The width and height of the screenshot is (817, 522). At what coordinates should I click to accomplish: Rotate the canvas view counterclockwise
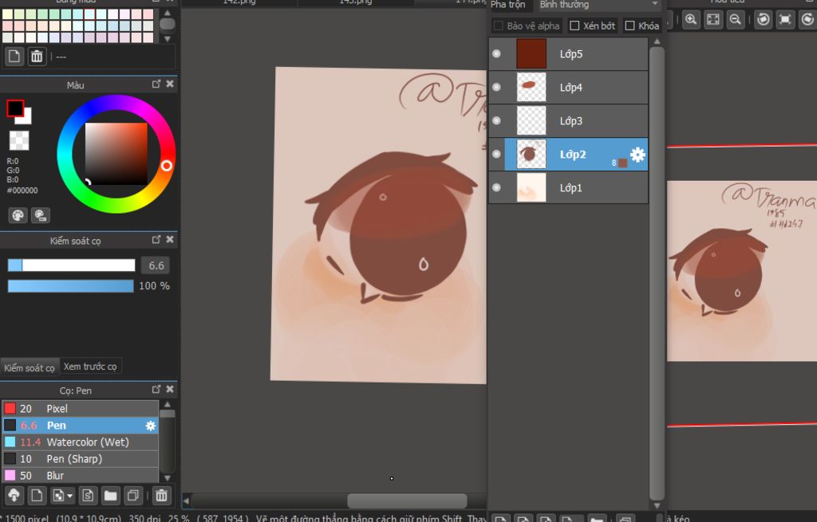tap(764, 20)
